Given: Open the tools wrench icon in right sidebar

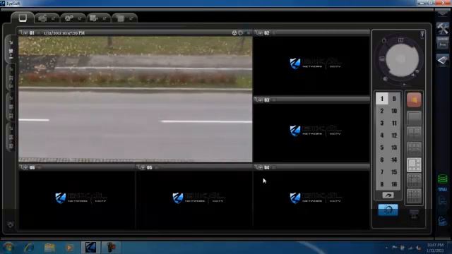Looking at the screenshot, I should (x=443, y=28).
